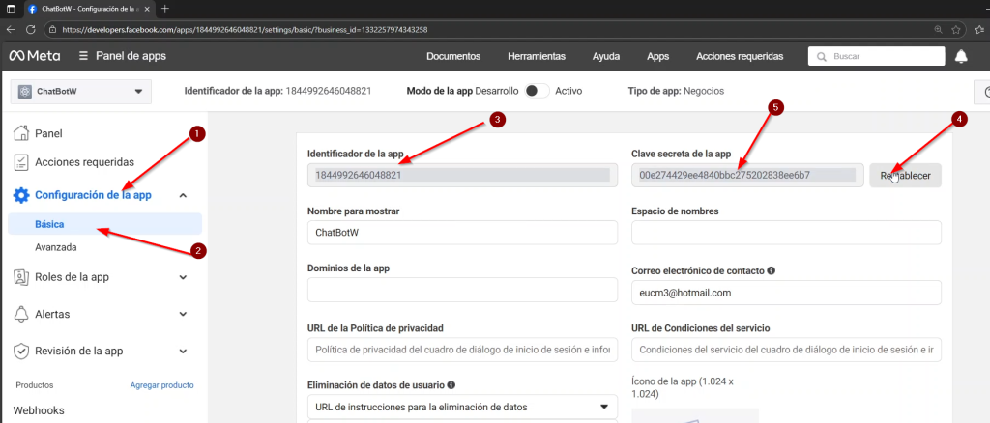The image size is (990, 423).
Task: Toggle the Modo de la app switch
Action: 537,91
